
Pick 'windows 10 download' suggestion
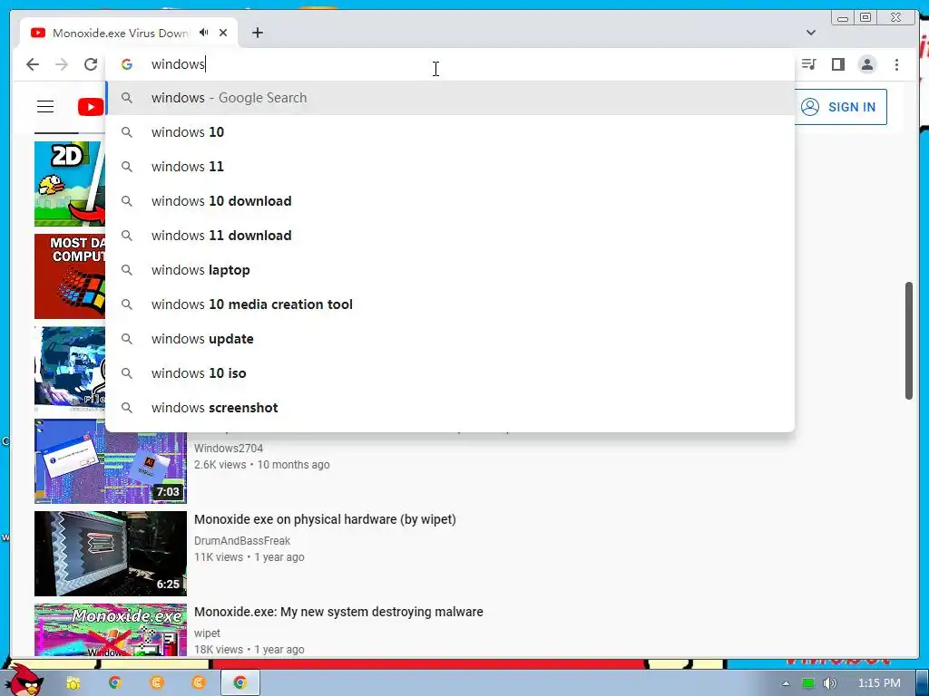(450, 200)
